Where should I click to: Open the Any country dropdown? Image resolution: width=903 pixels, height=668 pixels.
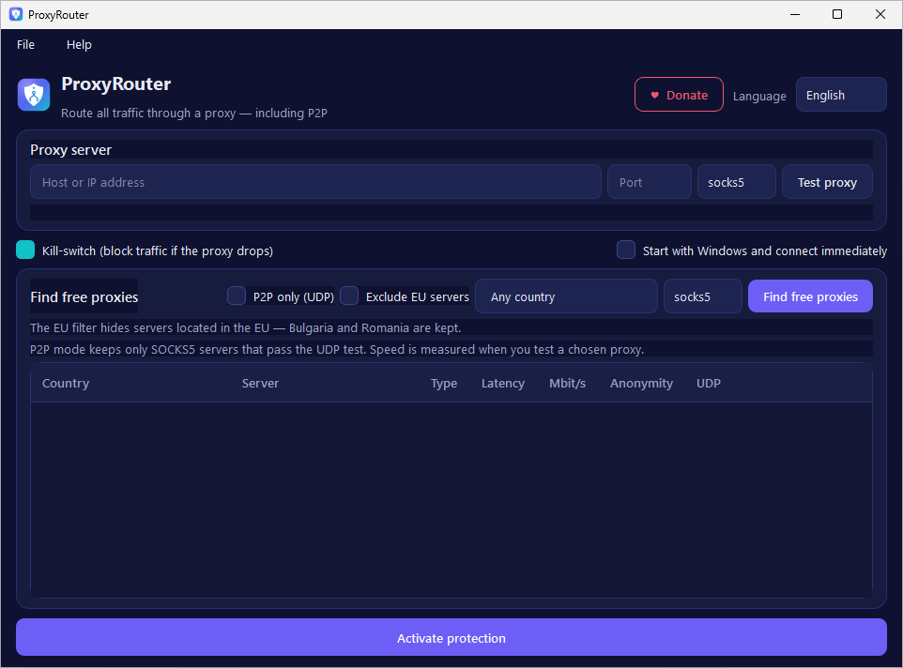pos(566,296)
